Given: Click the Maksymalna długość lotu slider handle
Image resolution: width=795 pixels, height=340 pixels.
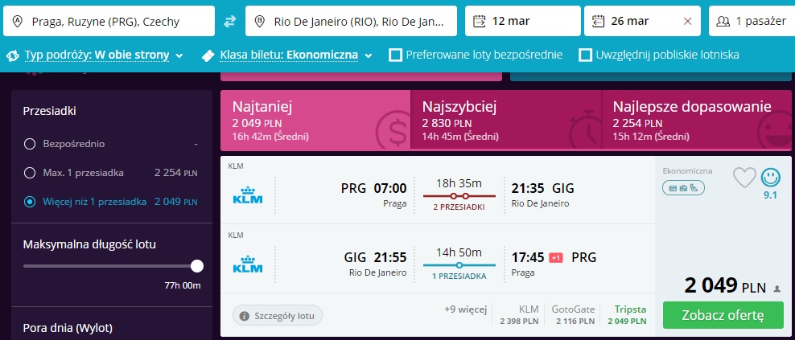Looking at the screenshot, I should click(x=197, y=266).
